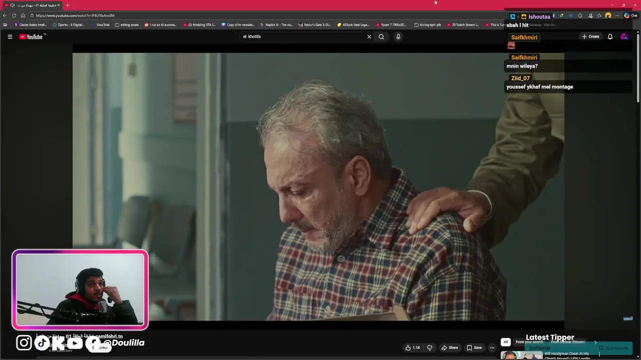Open the YouTube account avatar menu

tap(624, 36)
